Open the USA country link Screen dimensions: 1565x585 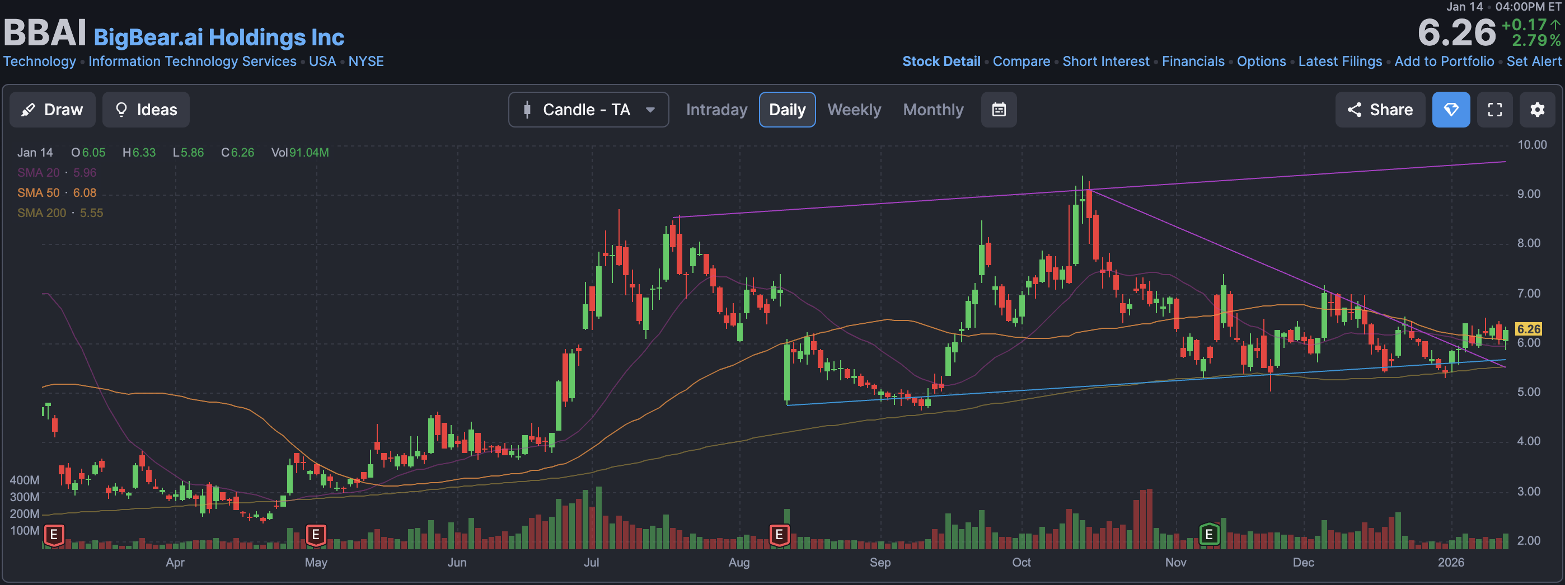coord(322,62)
